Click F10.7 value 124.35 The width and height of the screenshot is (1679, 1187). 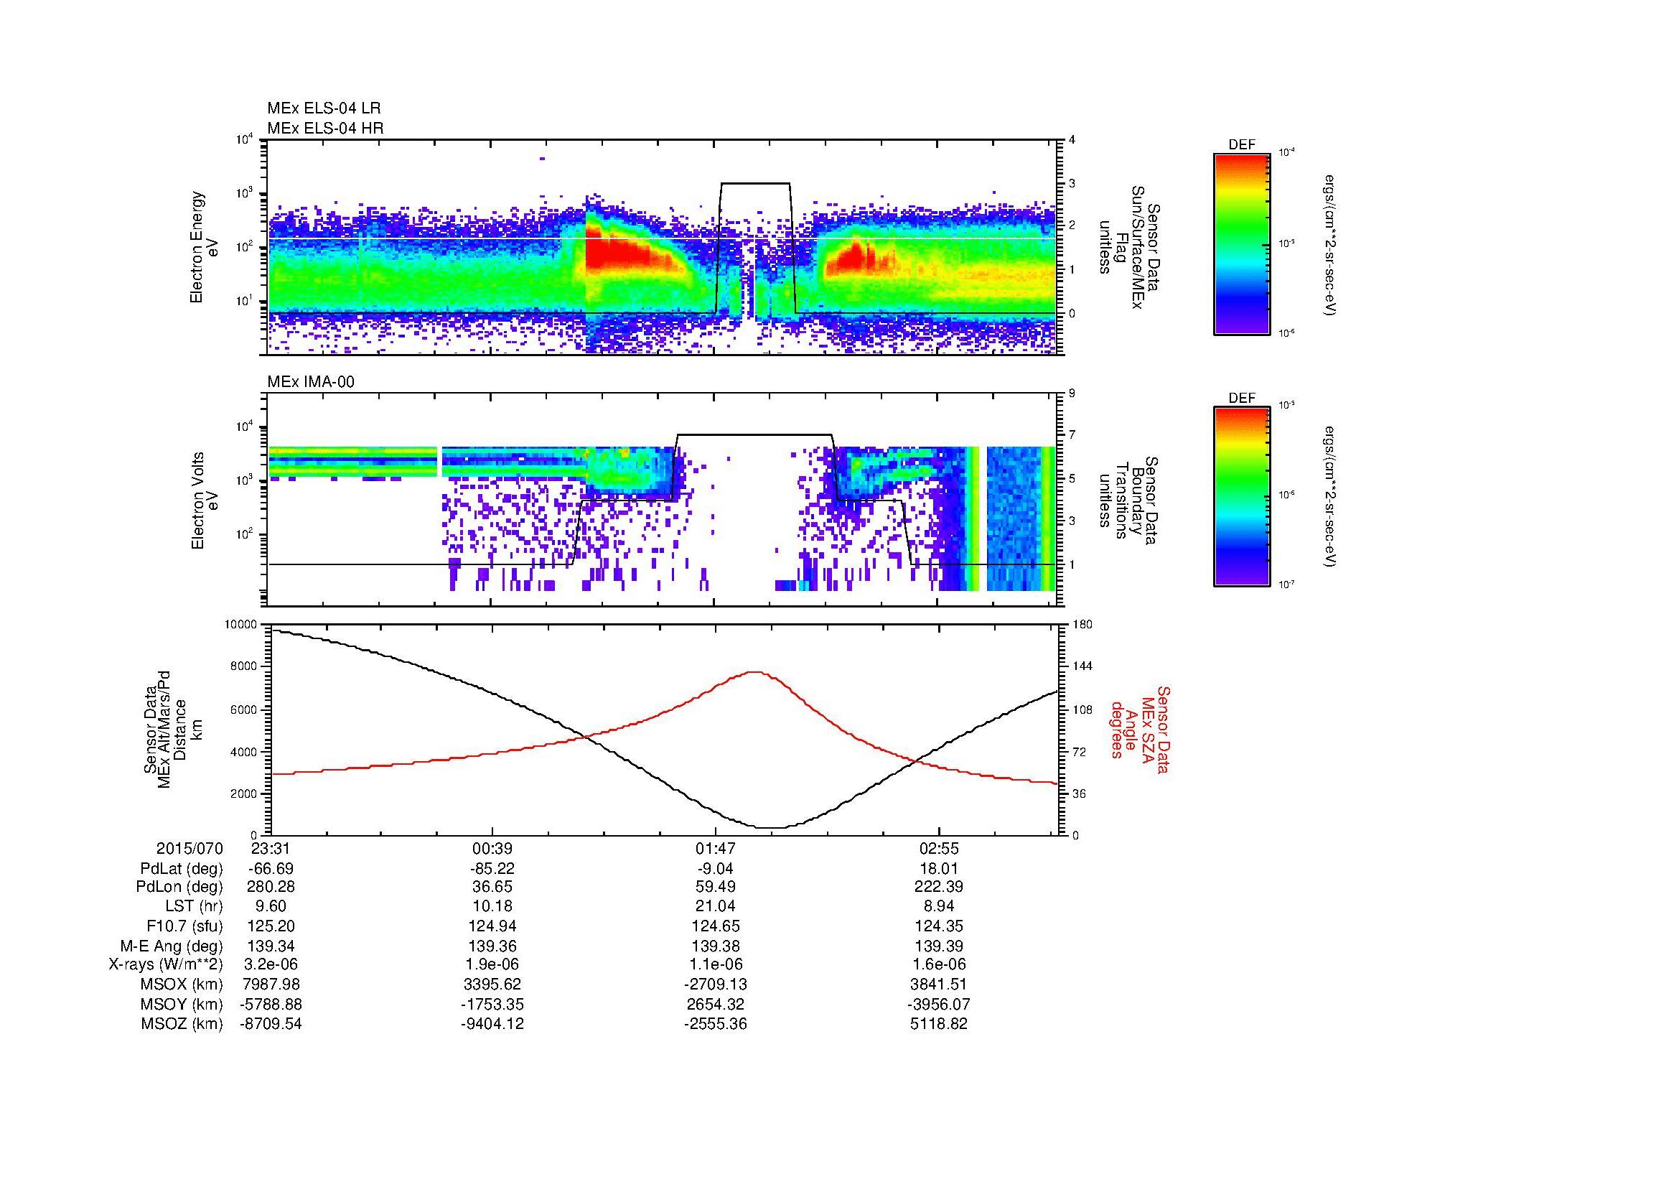938,926
